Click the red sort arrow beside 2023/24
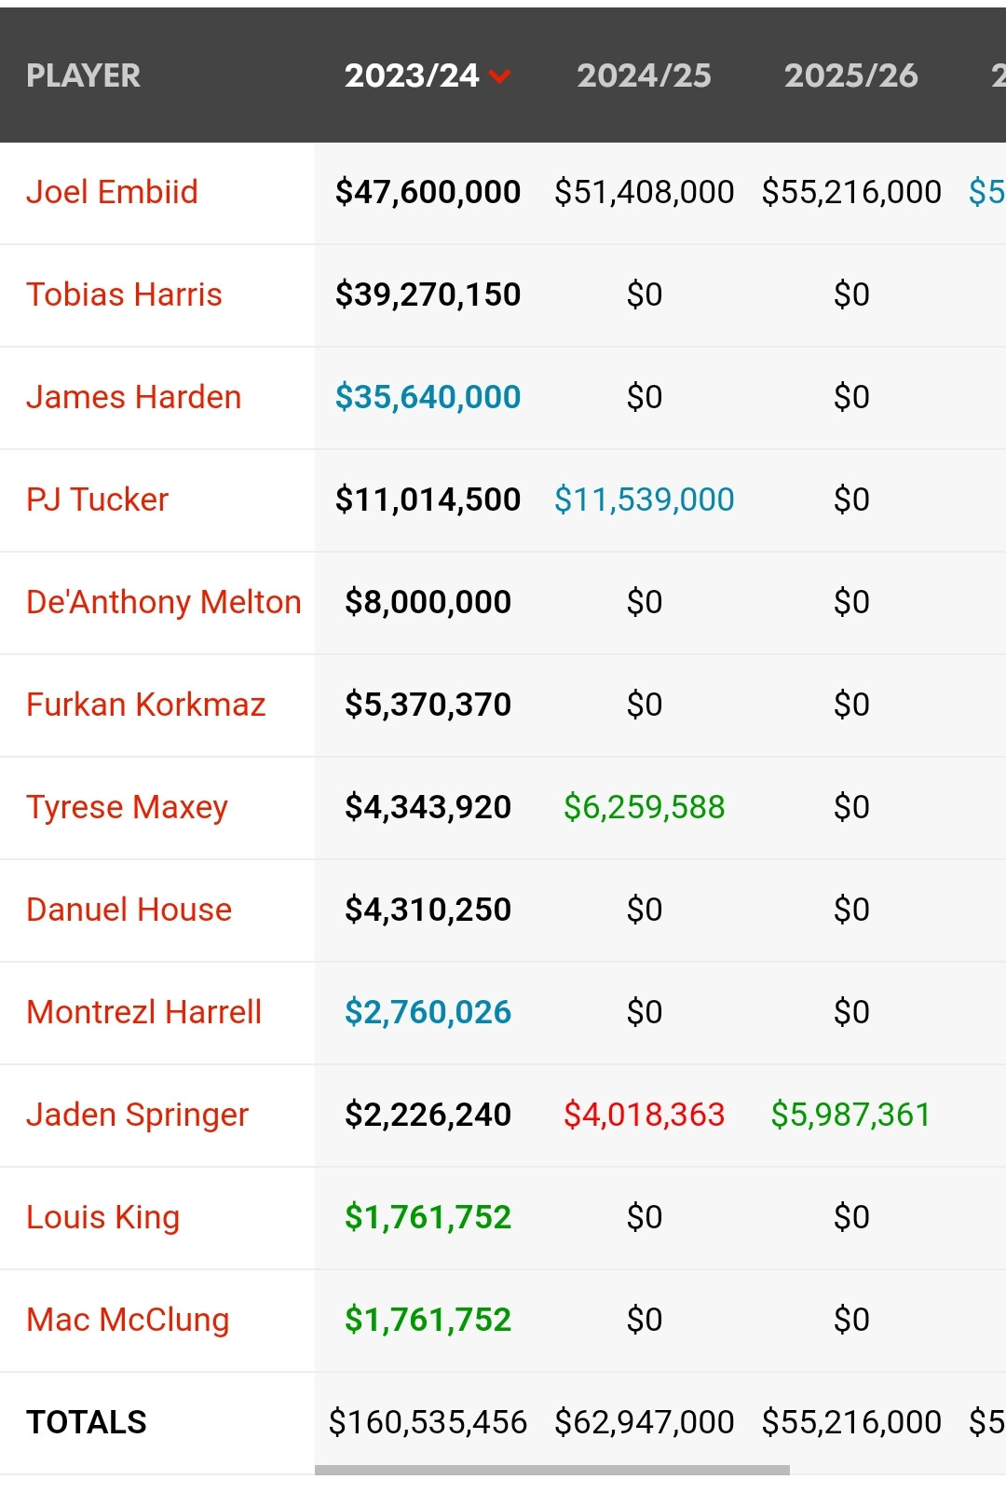 pos(499,76)
